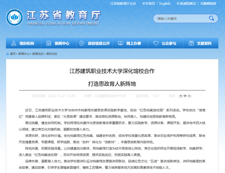Open 无障碍阅读 mode
The width and height of the screenshot is (225, 173).
click(208, 3)
